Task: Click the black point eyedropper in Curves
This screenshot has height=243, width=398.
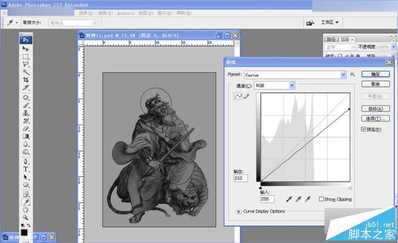Action: click(289, 199)
